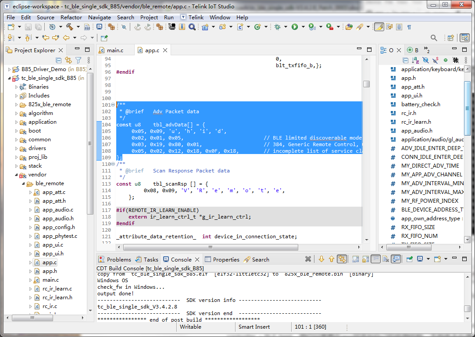Open the Problems tab in bottom panel

point(118,259)
